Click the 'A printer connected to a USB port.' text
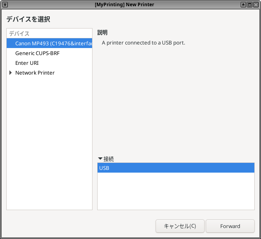This screenshot has height=239, width=261. click(143, 43)
